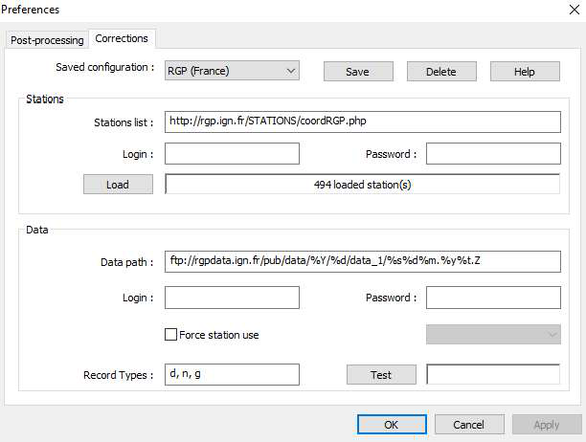Select the Corrections tab
Image resolution: width=586 pixels, height=442 pixels.
[122, 38]
